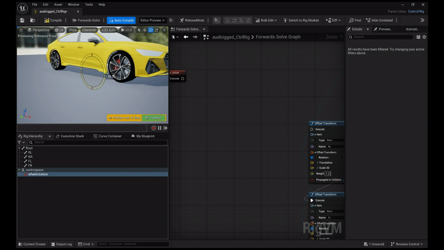Open viewport Show menu
The image size is (444, 250).
73,30
